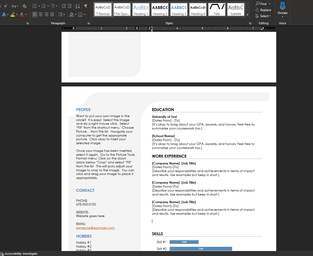Sort text alphabetically icon
This screenshot has height=256, width=313.
tap(78, 6)
